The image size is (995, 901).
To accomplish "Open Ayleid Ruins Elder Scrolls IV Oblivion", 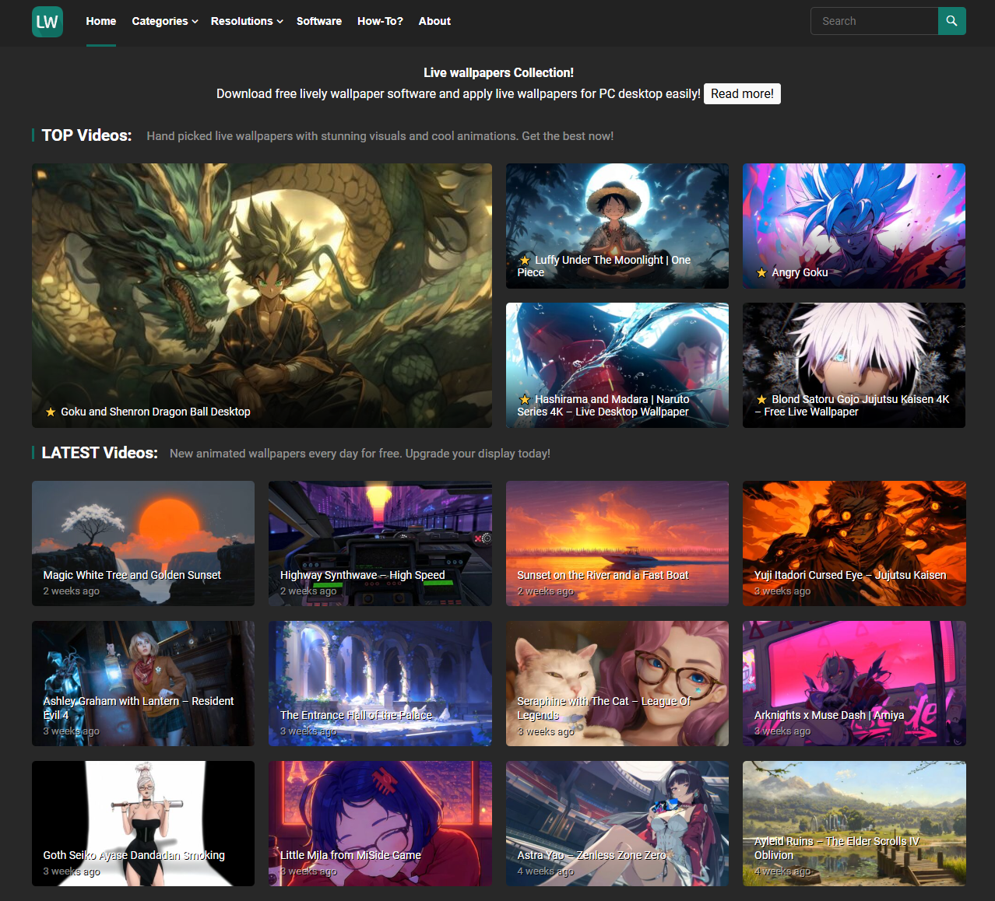I will 854,823.
